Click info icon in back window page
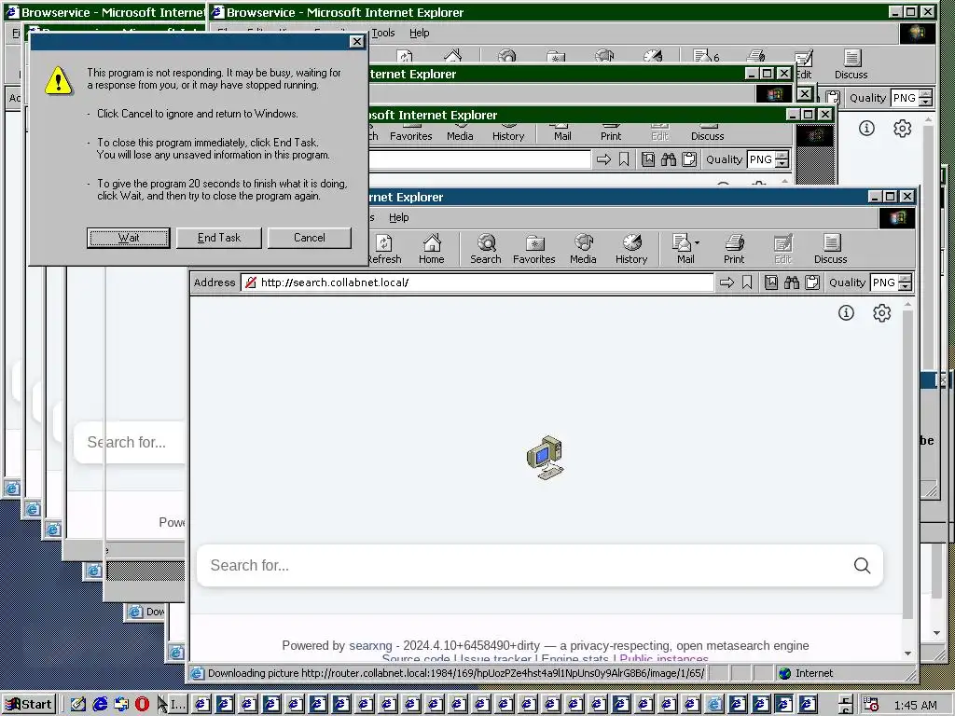This screenshot has height=716, width=955. click(866, 129)
